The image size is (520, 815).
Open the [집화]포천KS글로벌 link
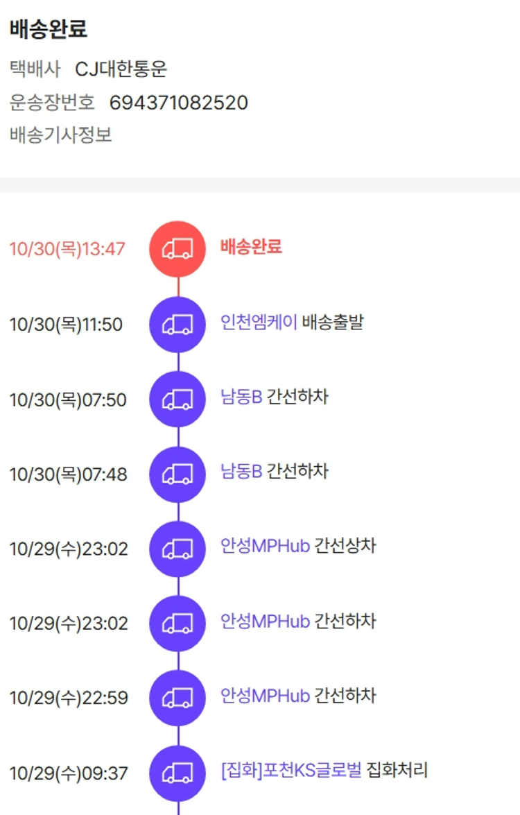coord(291,771)
